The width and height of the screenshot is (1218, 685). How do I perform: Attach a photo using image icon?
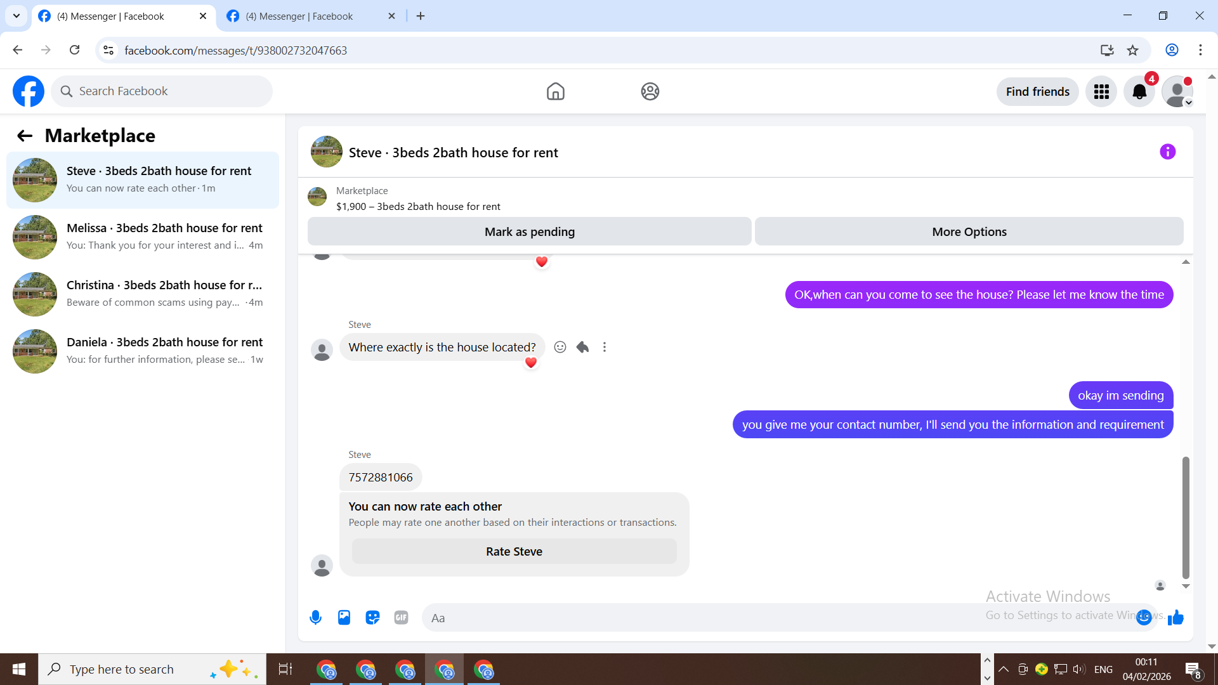(x=344, y=617)
